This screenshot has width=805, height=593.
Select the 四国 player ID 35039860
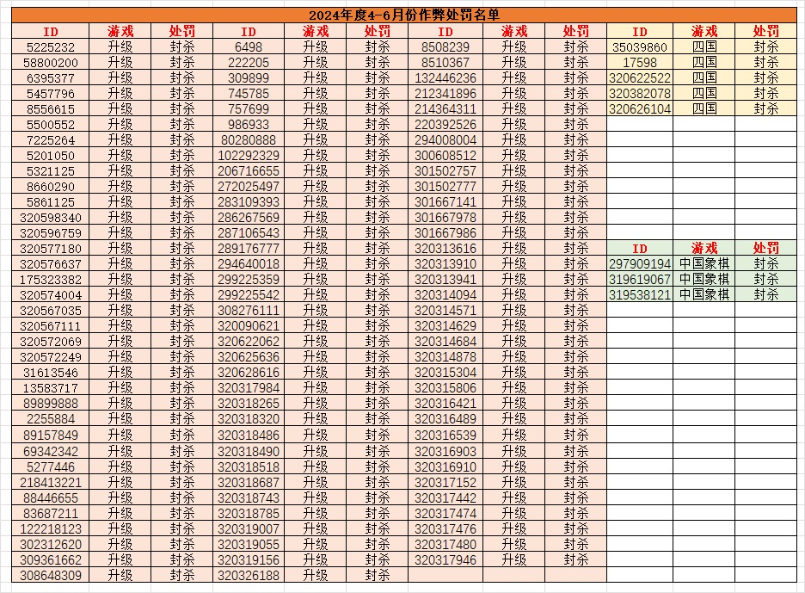click(x=640, y=47)
